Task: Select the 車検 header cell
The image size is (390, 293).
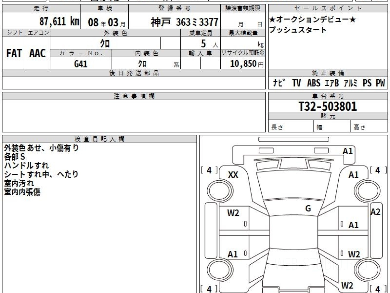Action: (x=104, y=8)
